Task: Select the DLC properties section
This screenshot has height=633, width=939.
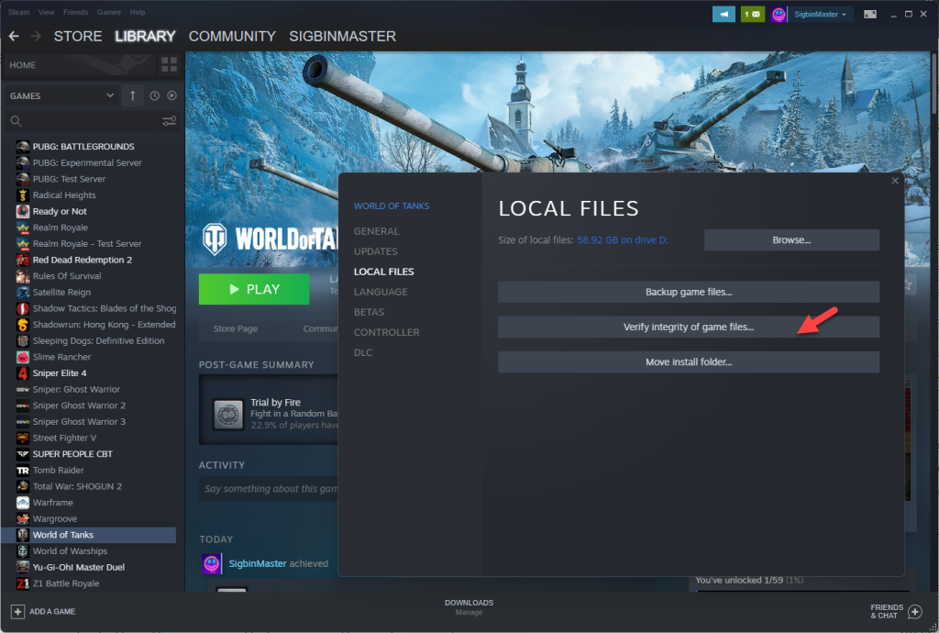Action: click(363, 352)
